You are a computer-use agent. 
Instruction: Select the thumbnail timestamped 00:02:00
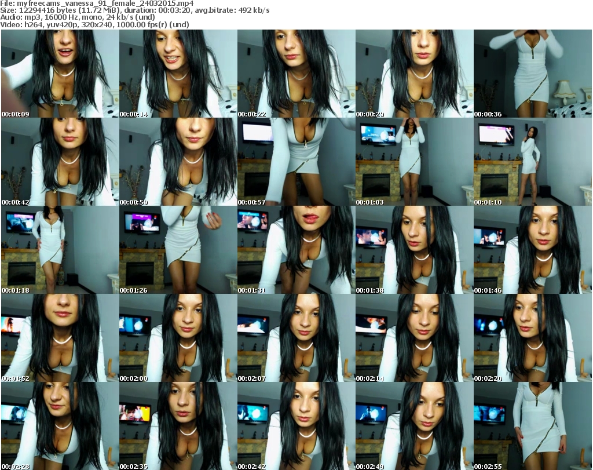[178, 338]
